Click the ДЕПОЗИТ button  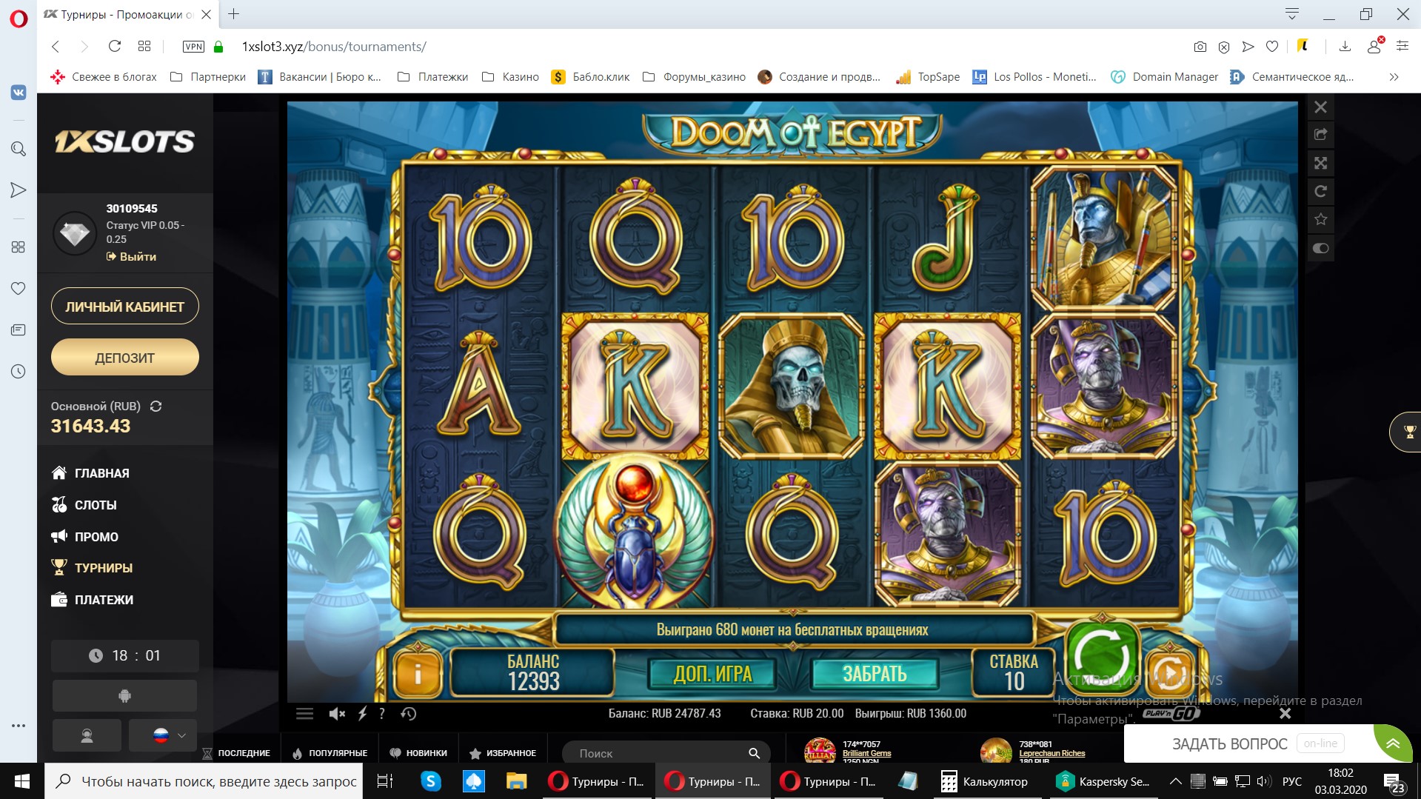coord(125,358)
